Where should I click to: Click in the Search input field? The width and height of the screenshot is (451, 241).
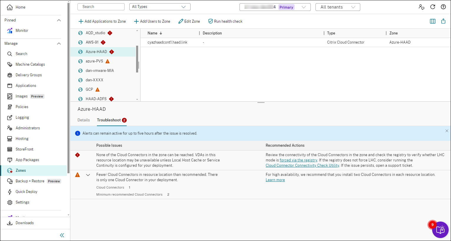pos(101,7)
